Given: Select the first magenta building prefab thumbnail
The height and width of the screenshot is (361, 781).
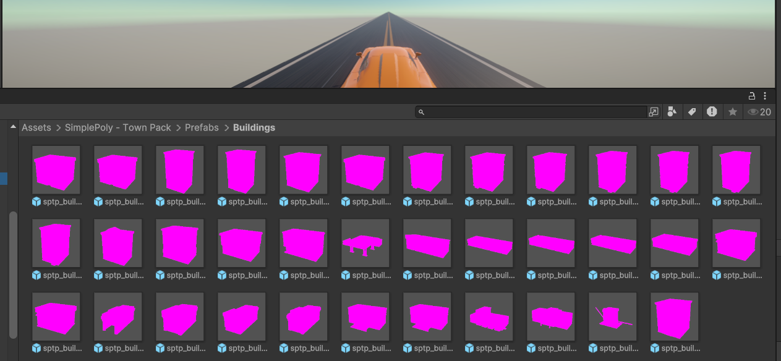Looking at the screenshot, I should [x=56, y=169].
